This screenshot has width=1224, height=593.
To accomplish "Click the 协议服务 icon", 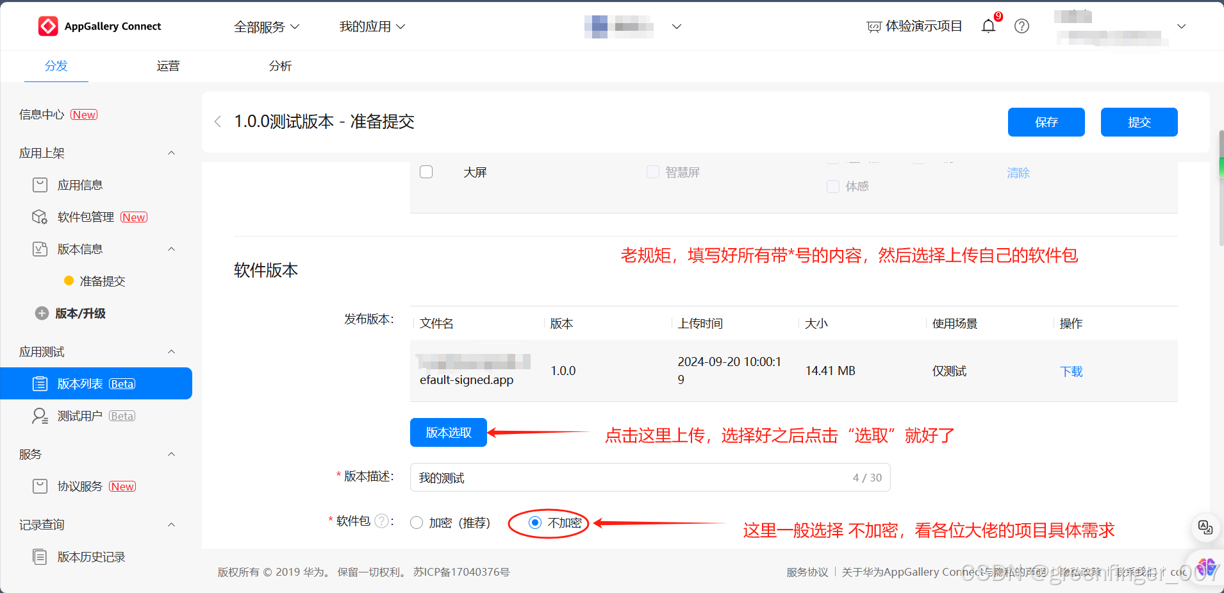I will click(x=40, y=487).
